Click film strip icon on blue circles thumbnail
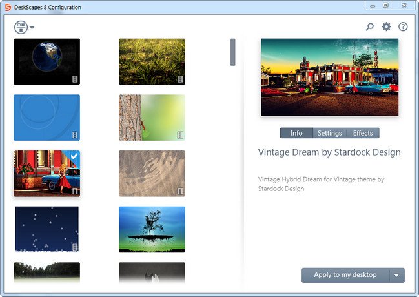The height and width of the screenshot is (297, 419). pyautogui.click(x=75, y=135)
